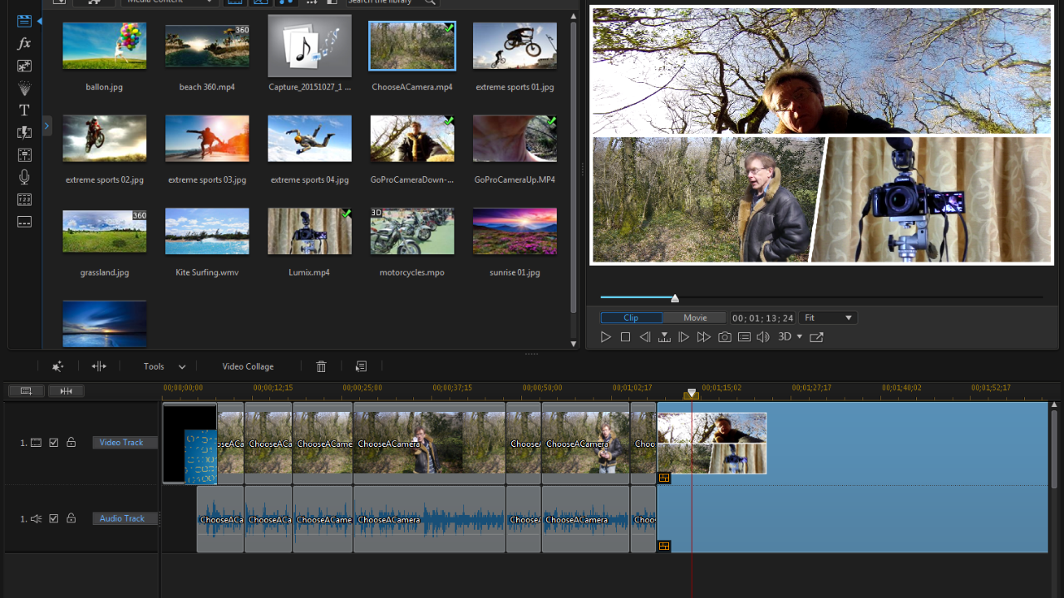This screenshot has width=1064, height=598.
Task: Adjust volume via the speaker icon
Action: pos(763,337)
